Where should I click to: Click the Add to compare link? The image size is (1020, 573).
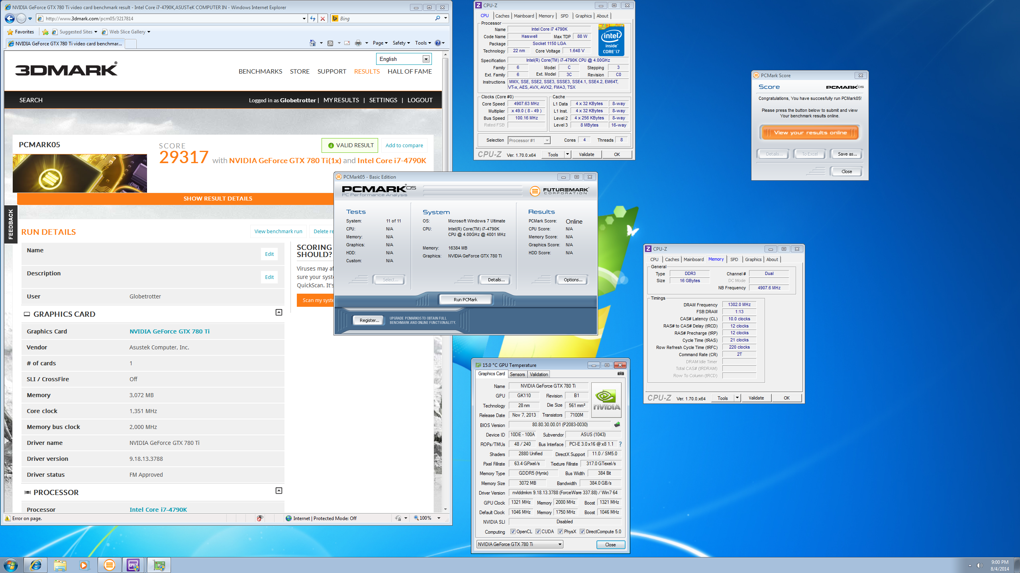pos(404,145)
